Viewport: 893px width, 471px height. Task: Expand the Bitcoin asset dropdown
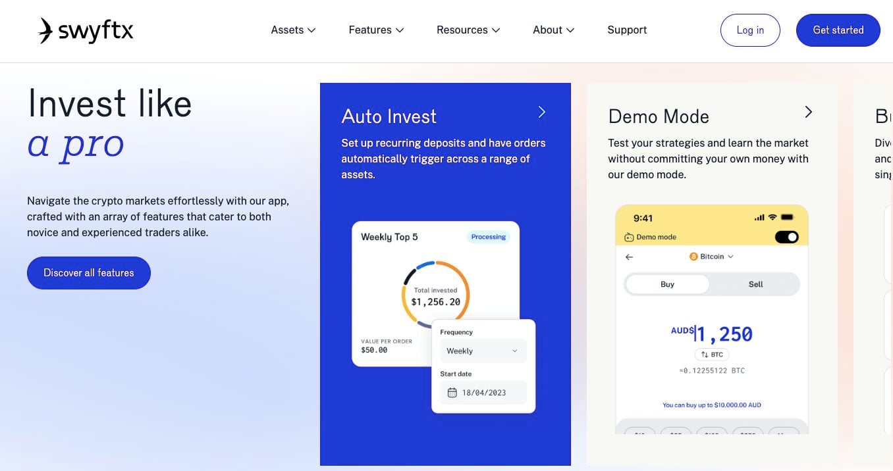(x=711, y=257)
